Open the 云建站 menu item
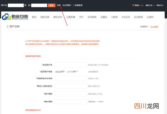The width and height of the screenshot is (167, 114). coord(104,17)
